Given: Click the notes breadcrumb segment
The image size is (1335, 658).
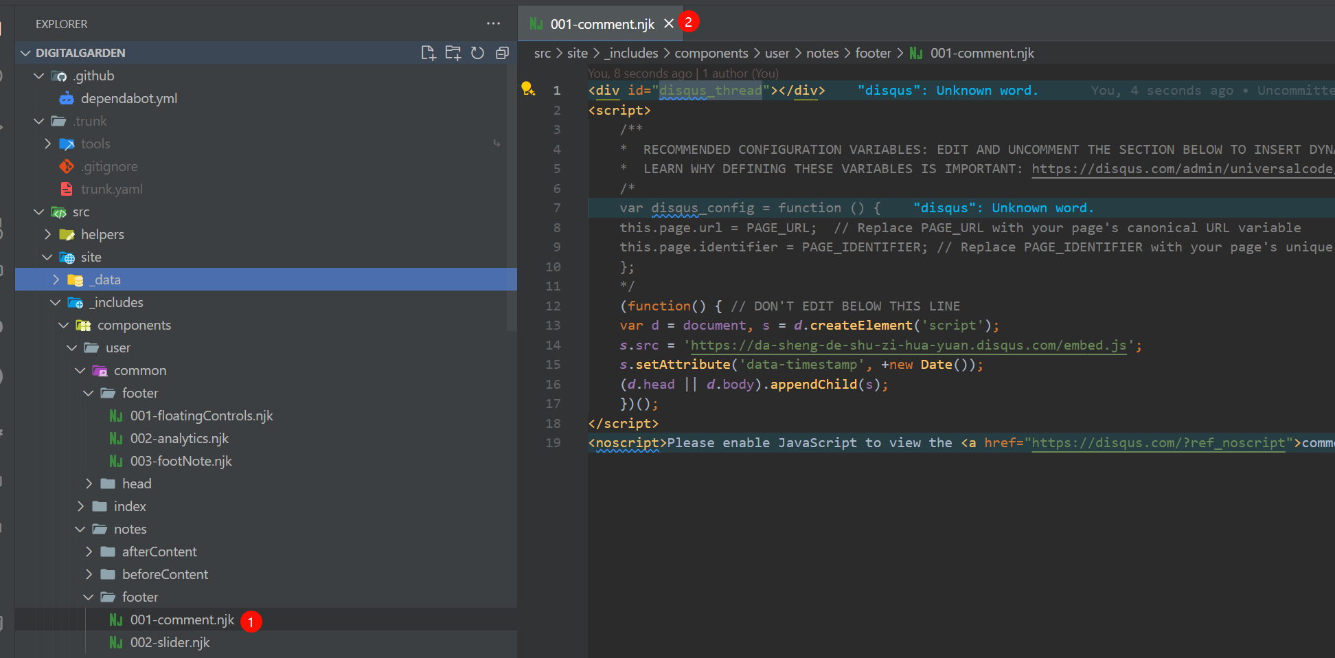Looking at the screenshot, I should click(823, 53).
